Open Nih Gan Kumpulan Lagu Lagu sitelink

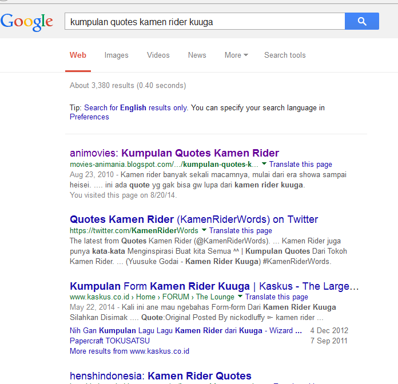(x=186, y=331)
